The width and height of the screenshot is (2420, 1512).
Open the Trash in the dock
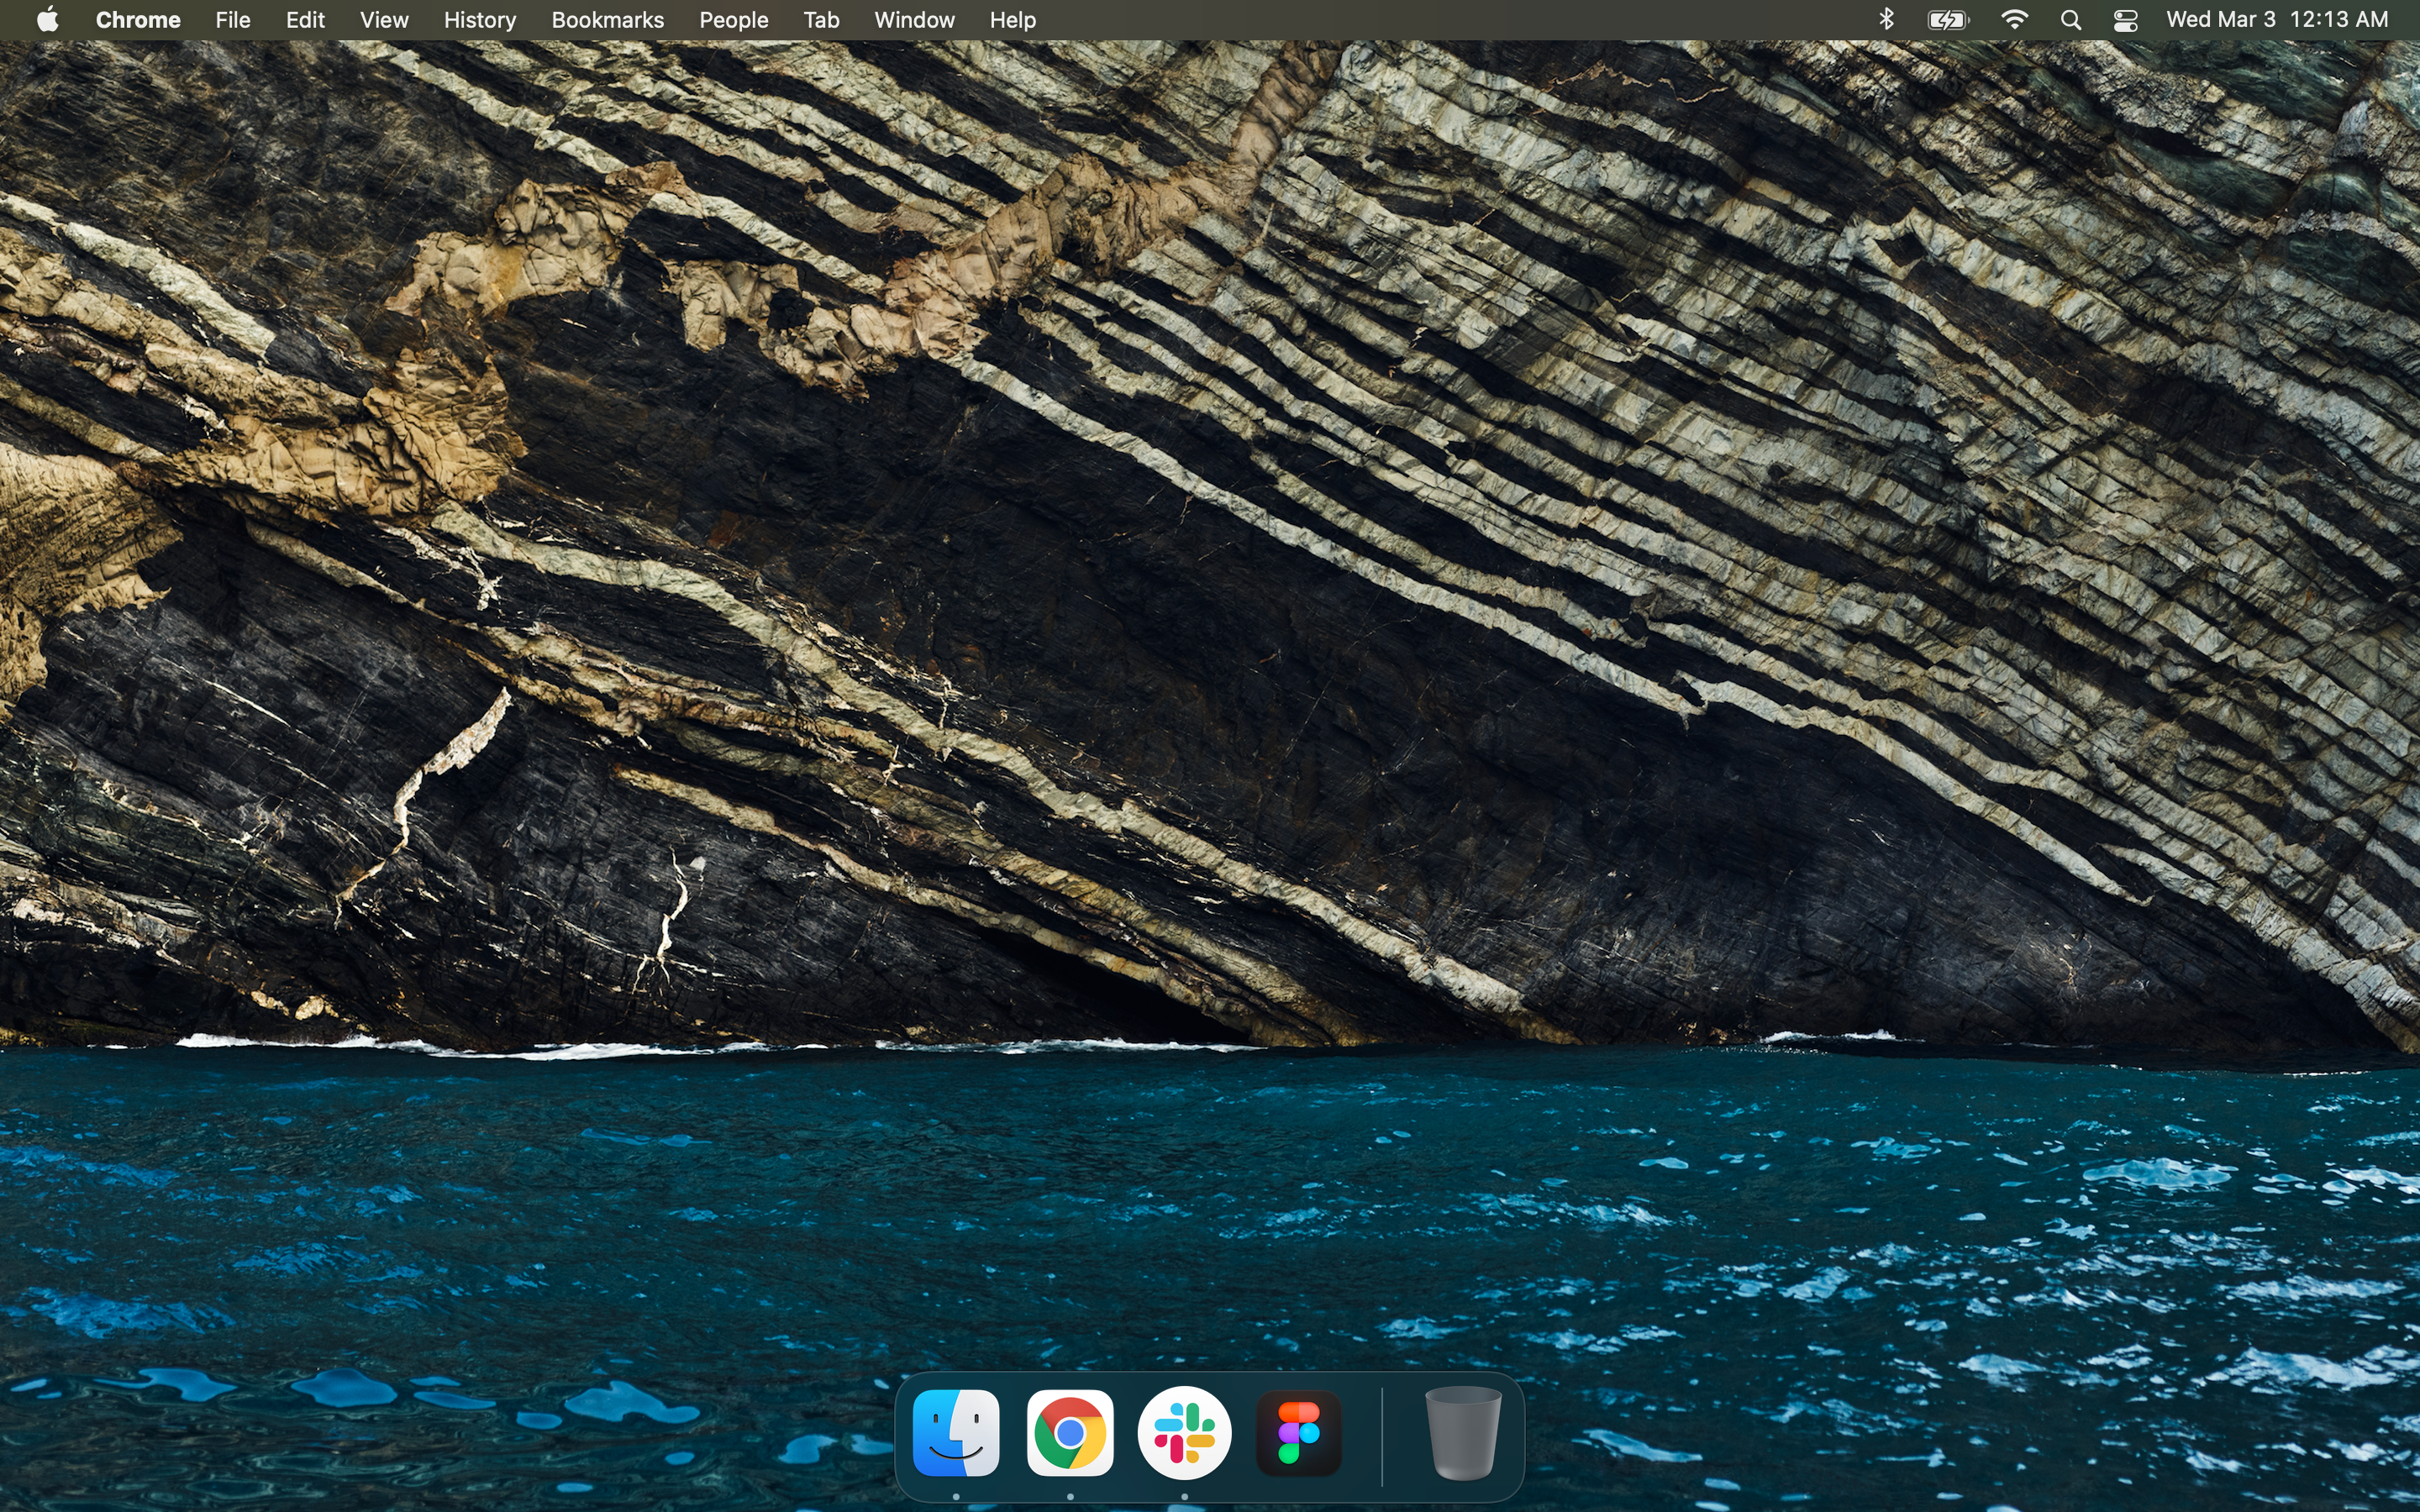point(1462,1433)
